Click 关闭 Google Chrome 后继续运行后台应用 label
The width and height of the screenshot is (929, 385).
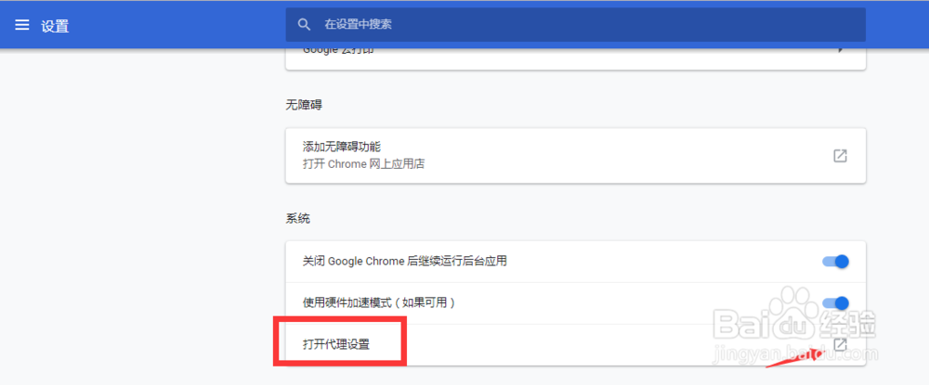pos(405,261)
